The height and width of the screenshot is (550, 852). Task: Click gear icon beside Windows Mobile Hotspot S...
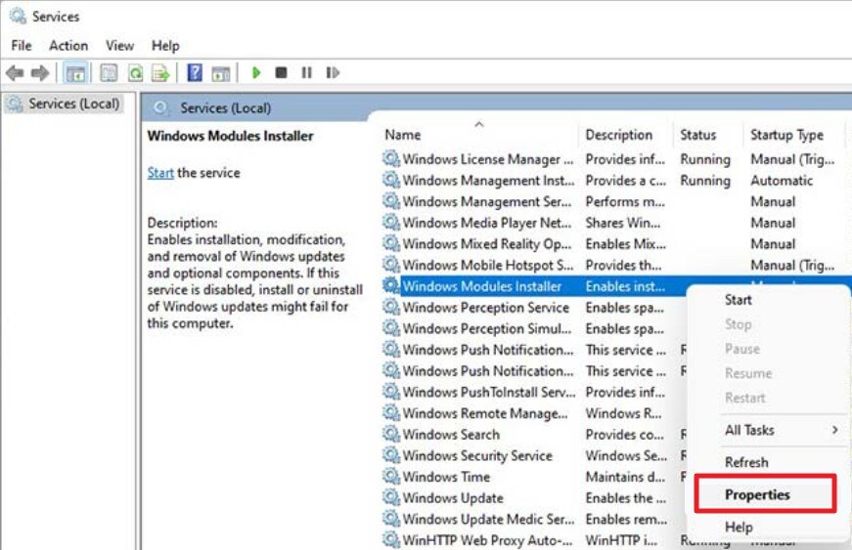(x=390, y=264)
